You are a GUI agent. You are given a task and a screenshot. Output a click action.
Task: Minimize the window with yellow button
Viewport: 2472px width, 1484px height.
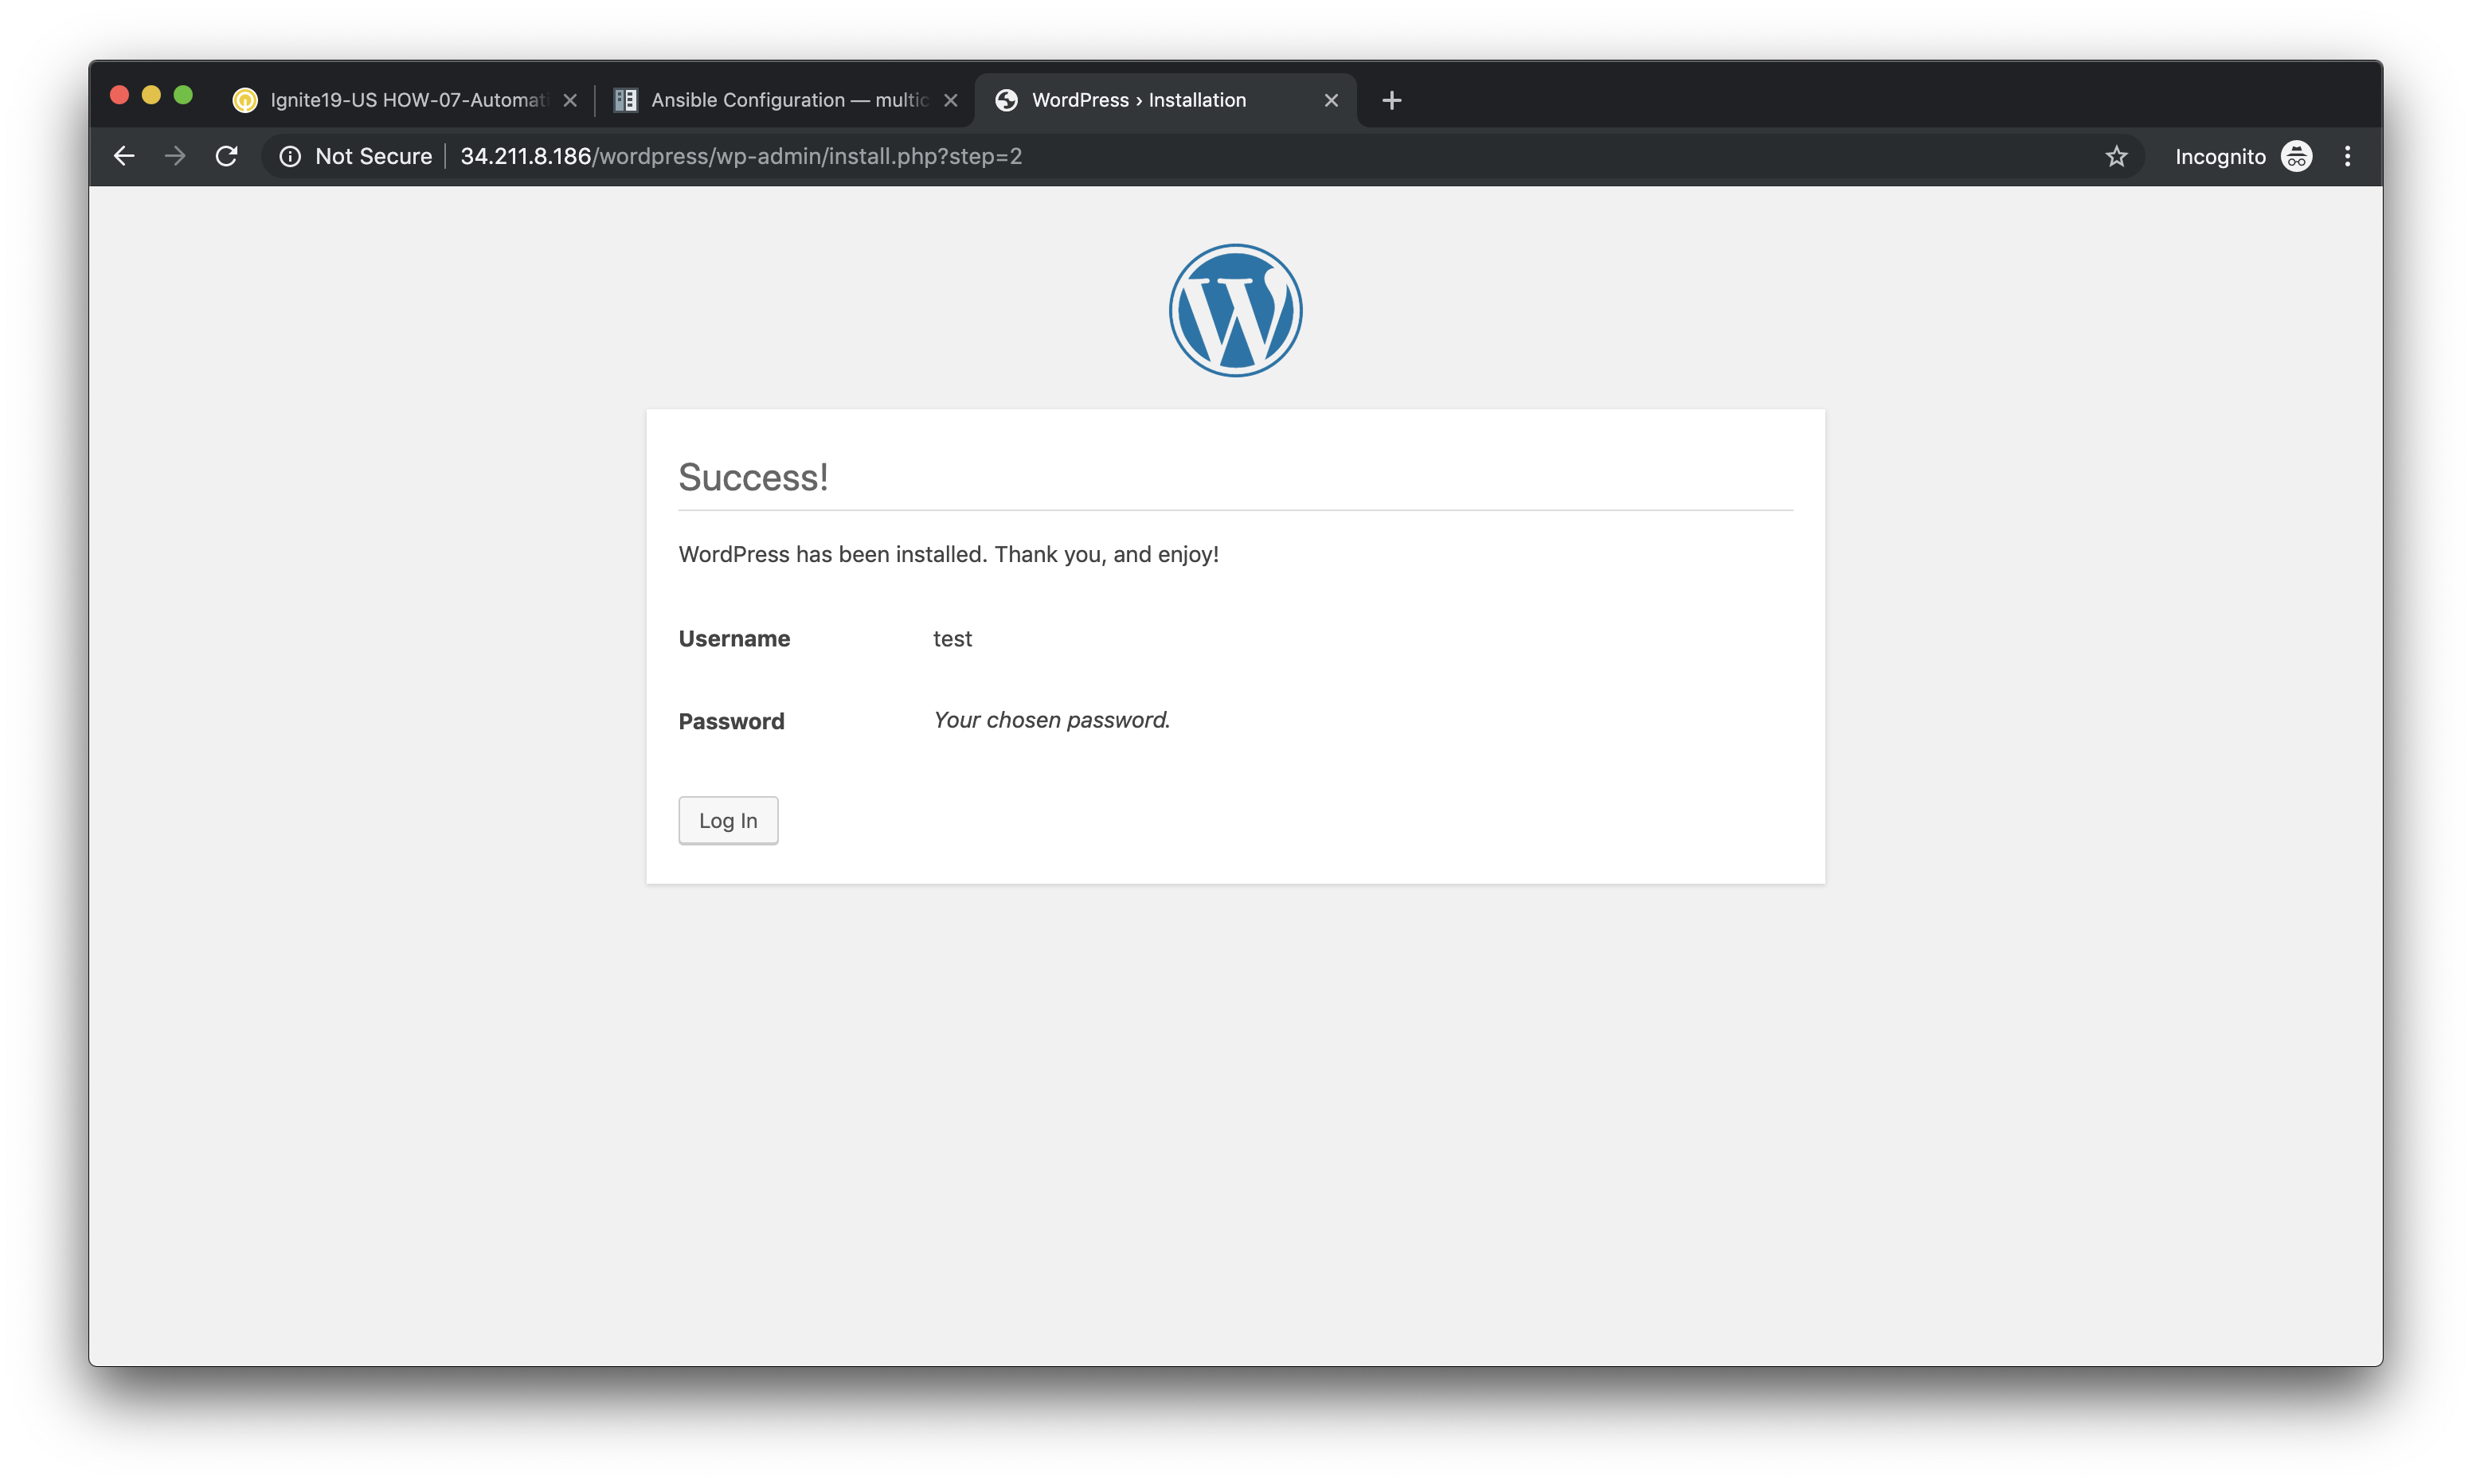[151, 95]
